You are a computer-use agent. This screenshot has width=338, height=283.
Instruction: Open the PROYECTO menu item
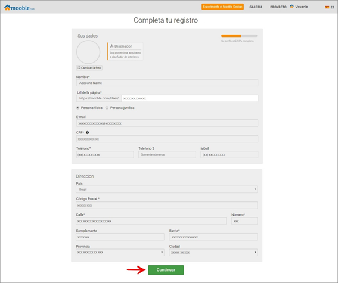point(278,7)
